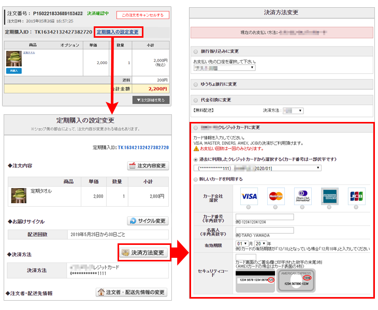Open the saved credit card dropdown
The height and width of the screenshot is (310, 378).
257,168
